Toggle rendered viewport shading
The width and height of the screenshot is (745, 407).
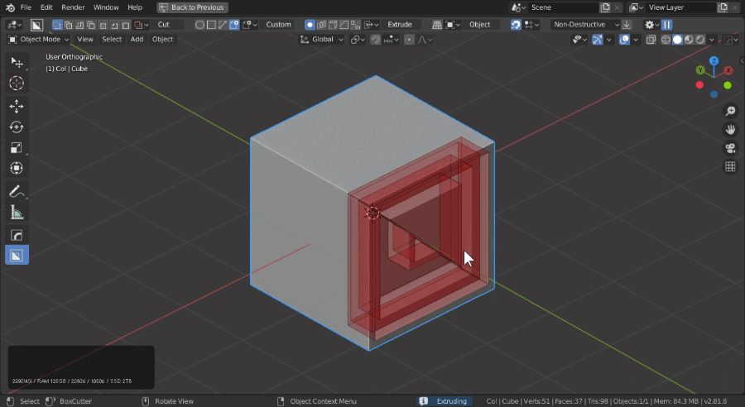point(699,40)
